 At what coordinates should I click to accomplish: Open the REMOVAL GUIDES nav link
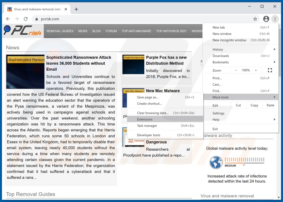pyautogui.click(x=60, y=31)
